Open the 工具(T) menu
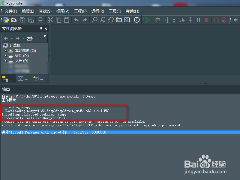Viewport: 240px width, 180px height. coord(115,11)
